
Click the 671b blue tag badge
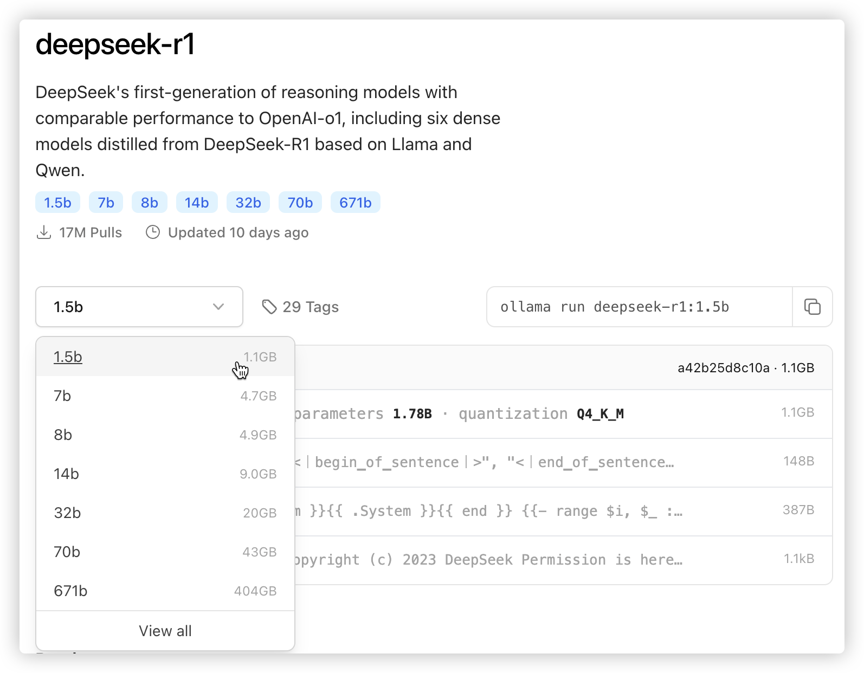(355, 203)
